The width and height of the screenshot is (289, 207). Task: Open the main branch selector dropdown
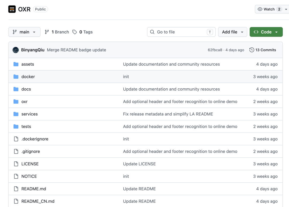click(24, 32)
